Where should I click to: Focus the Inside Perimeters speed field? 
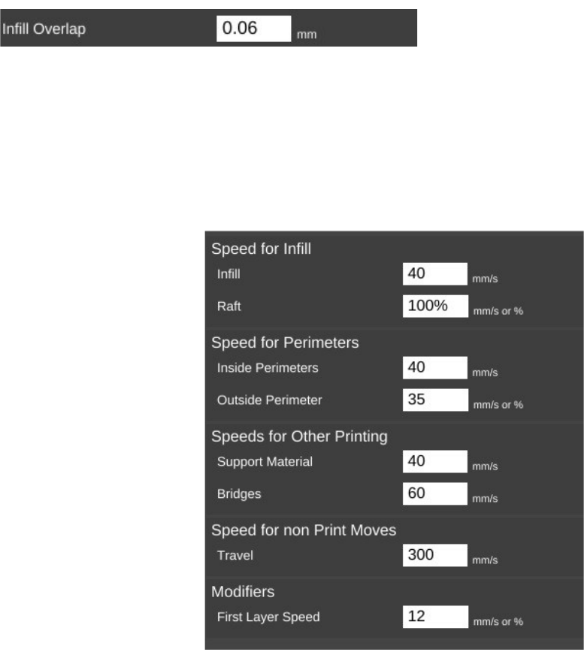tap(435, 368)
